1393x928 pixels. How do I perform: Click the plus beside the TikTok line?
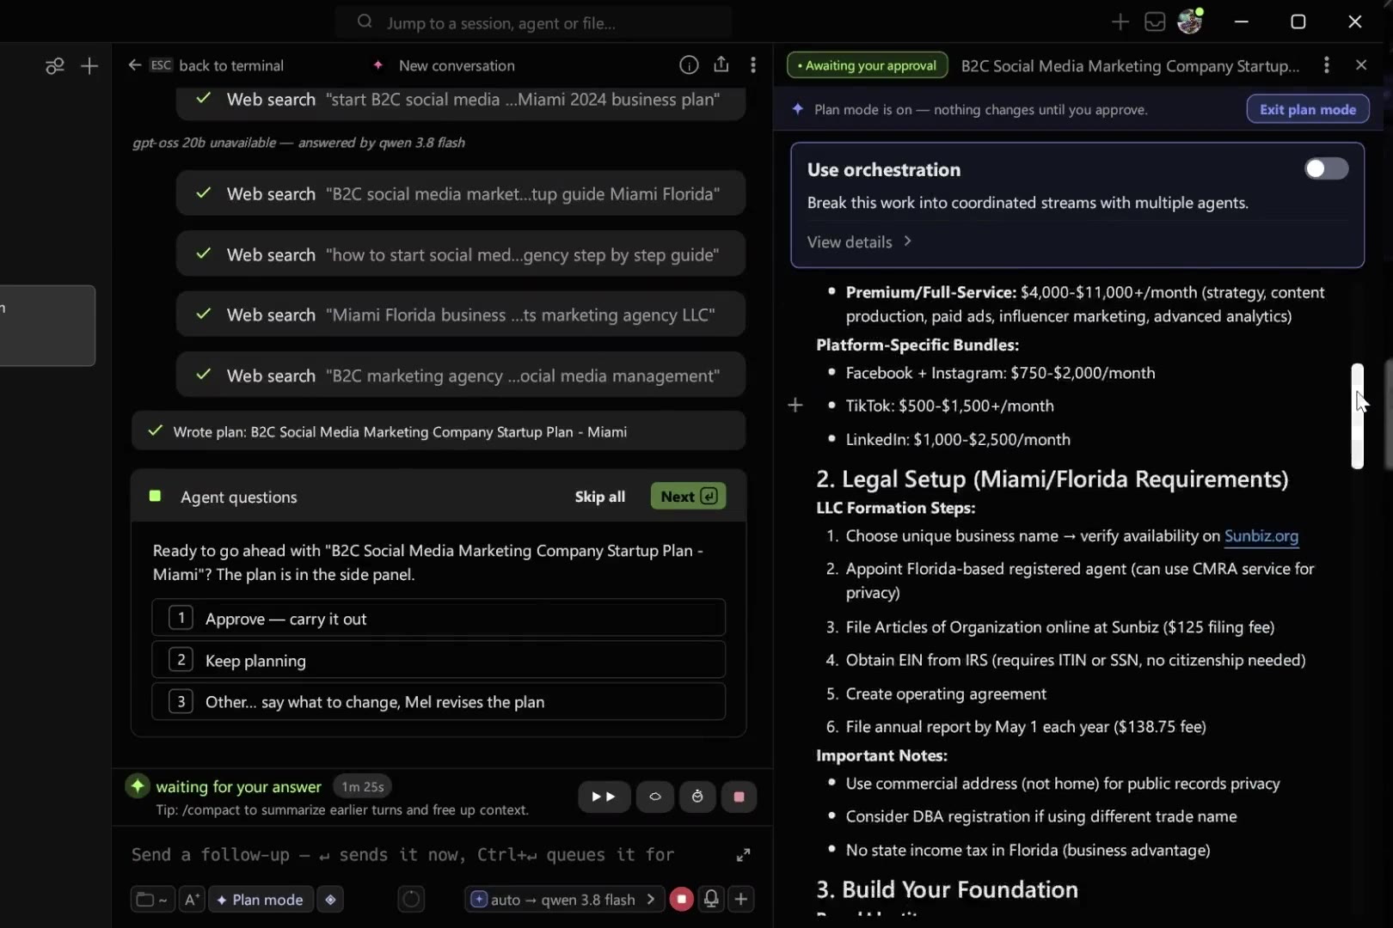(795, 405)
